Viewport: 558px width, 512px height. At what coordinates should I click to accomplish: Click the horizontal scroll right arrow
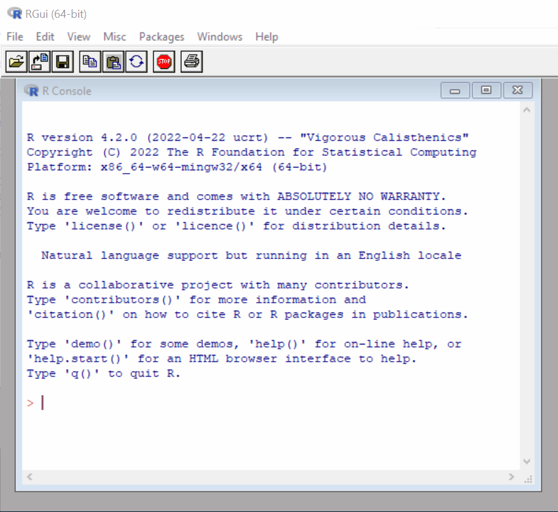click(511, 477)
